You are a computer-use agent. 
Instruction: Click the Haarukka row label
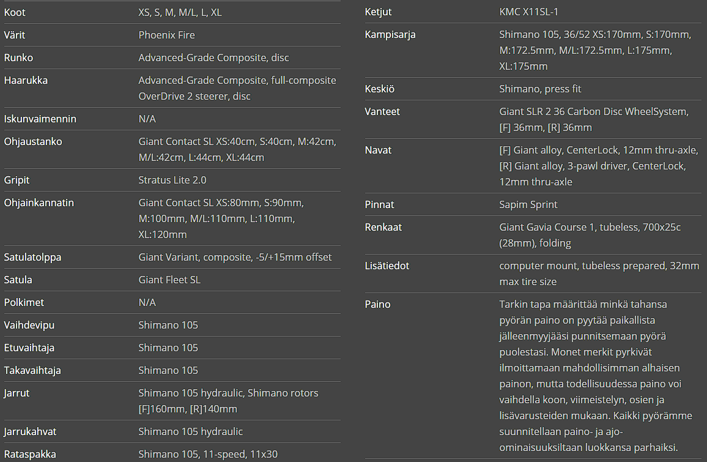(x=26, y=80)
